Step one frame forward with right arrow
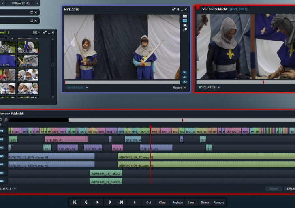Screen dimensions: 295x208 (x=109, y=202)
